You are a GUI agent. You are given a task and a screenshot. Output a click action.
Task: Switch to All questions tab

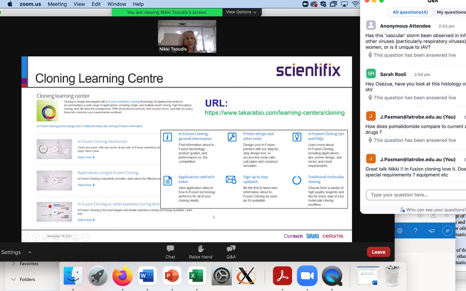(x=410, y=12)
